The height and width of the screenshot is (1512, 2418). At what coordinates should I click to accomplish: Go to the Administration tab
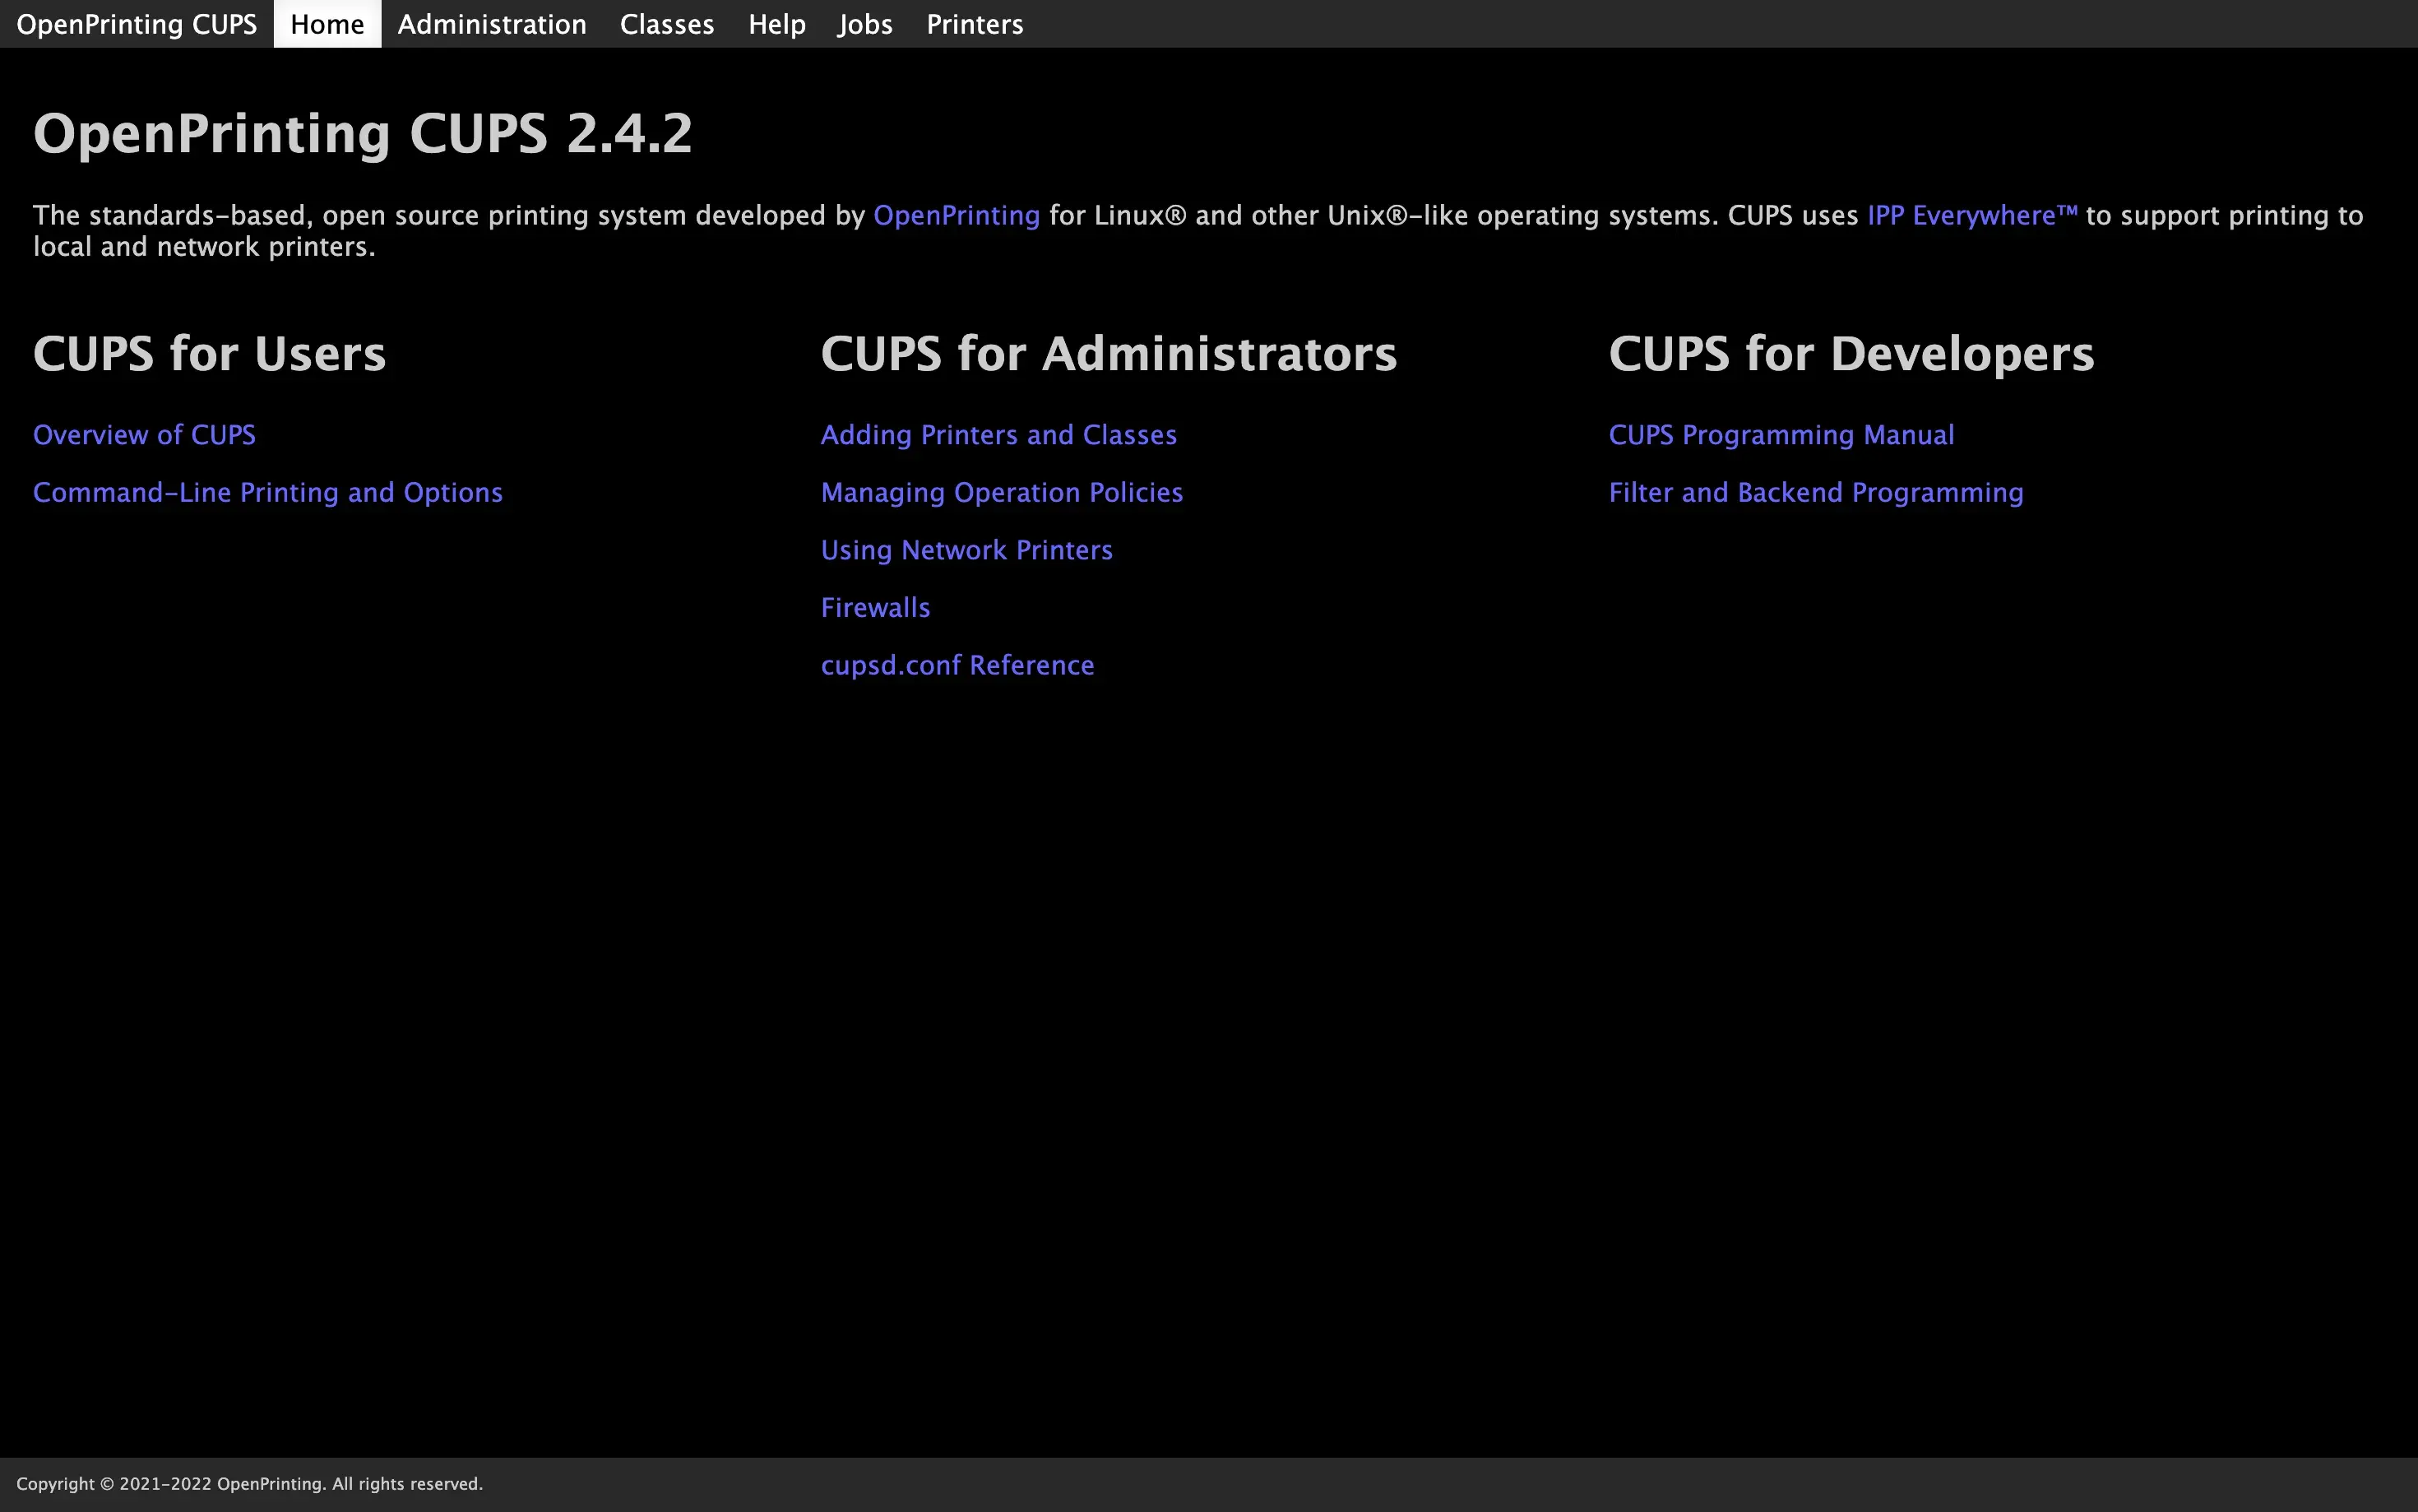point(492,24)
